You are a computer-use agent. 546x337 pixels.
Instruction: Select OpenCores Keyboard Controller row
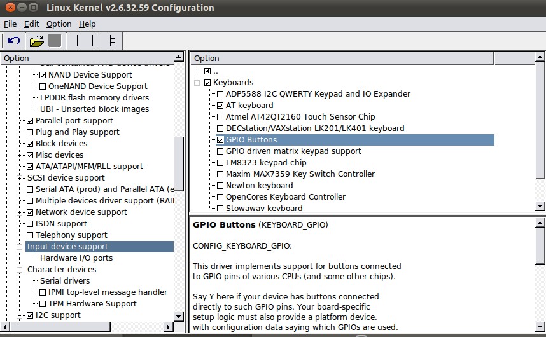pyautogui.click(x=286, y=197)
